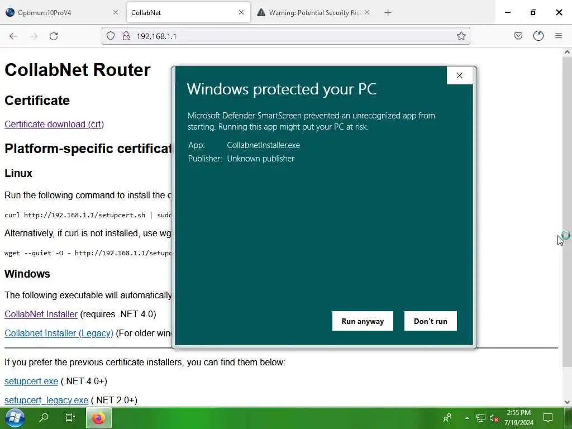Close the Optimum10ProV4 tab
572x429 pixels.
tap(116, 12)
